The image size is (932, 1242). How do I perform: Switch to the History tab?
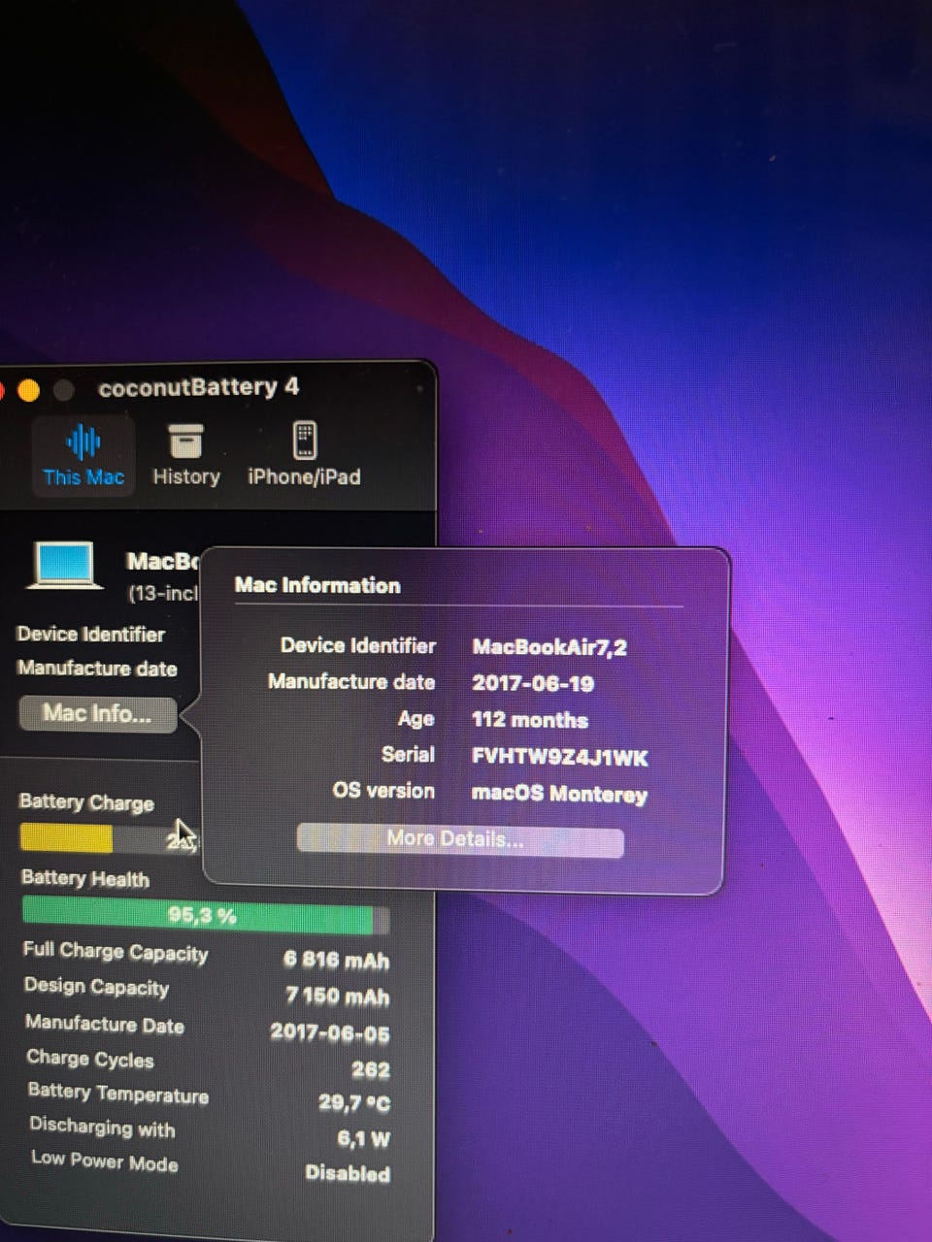(186, 456)
